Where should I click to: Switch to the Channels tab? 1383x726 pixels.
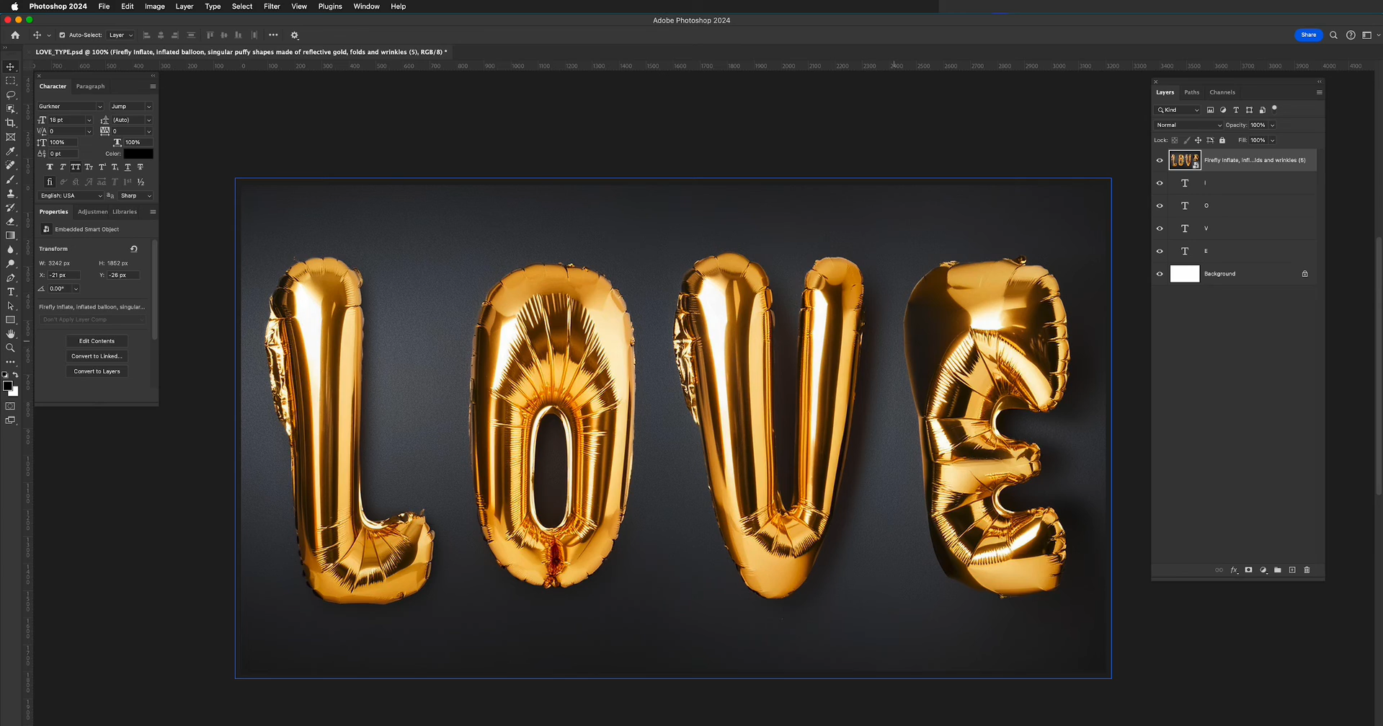(1222, 92)
